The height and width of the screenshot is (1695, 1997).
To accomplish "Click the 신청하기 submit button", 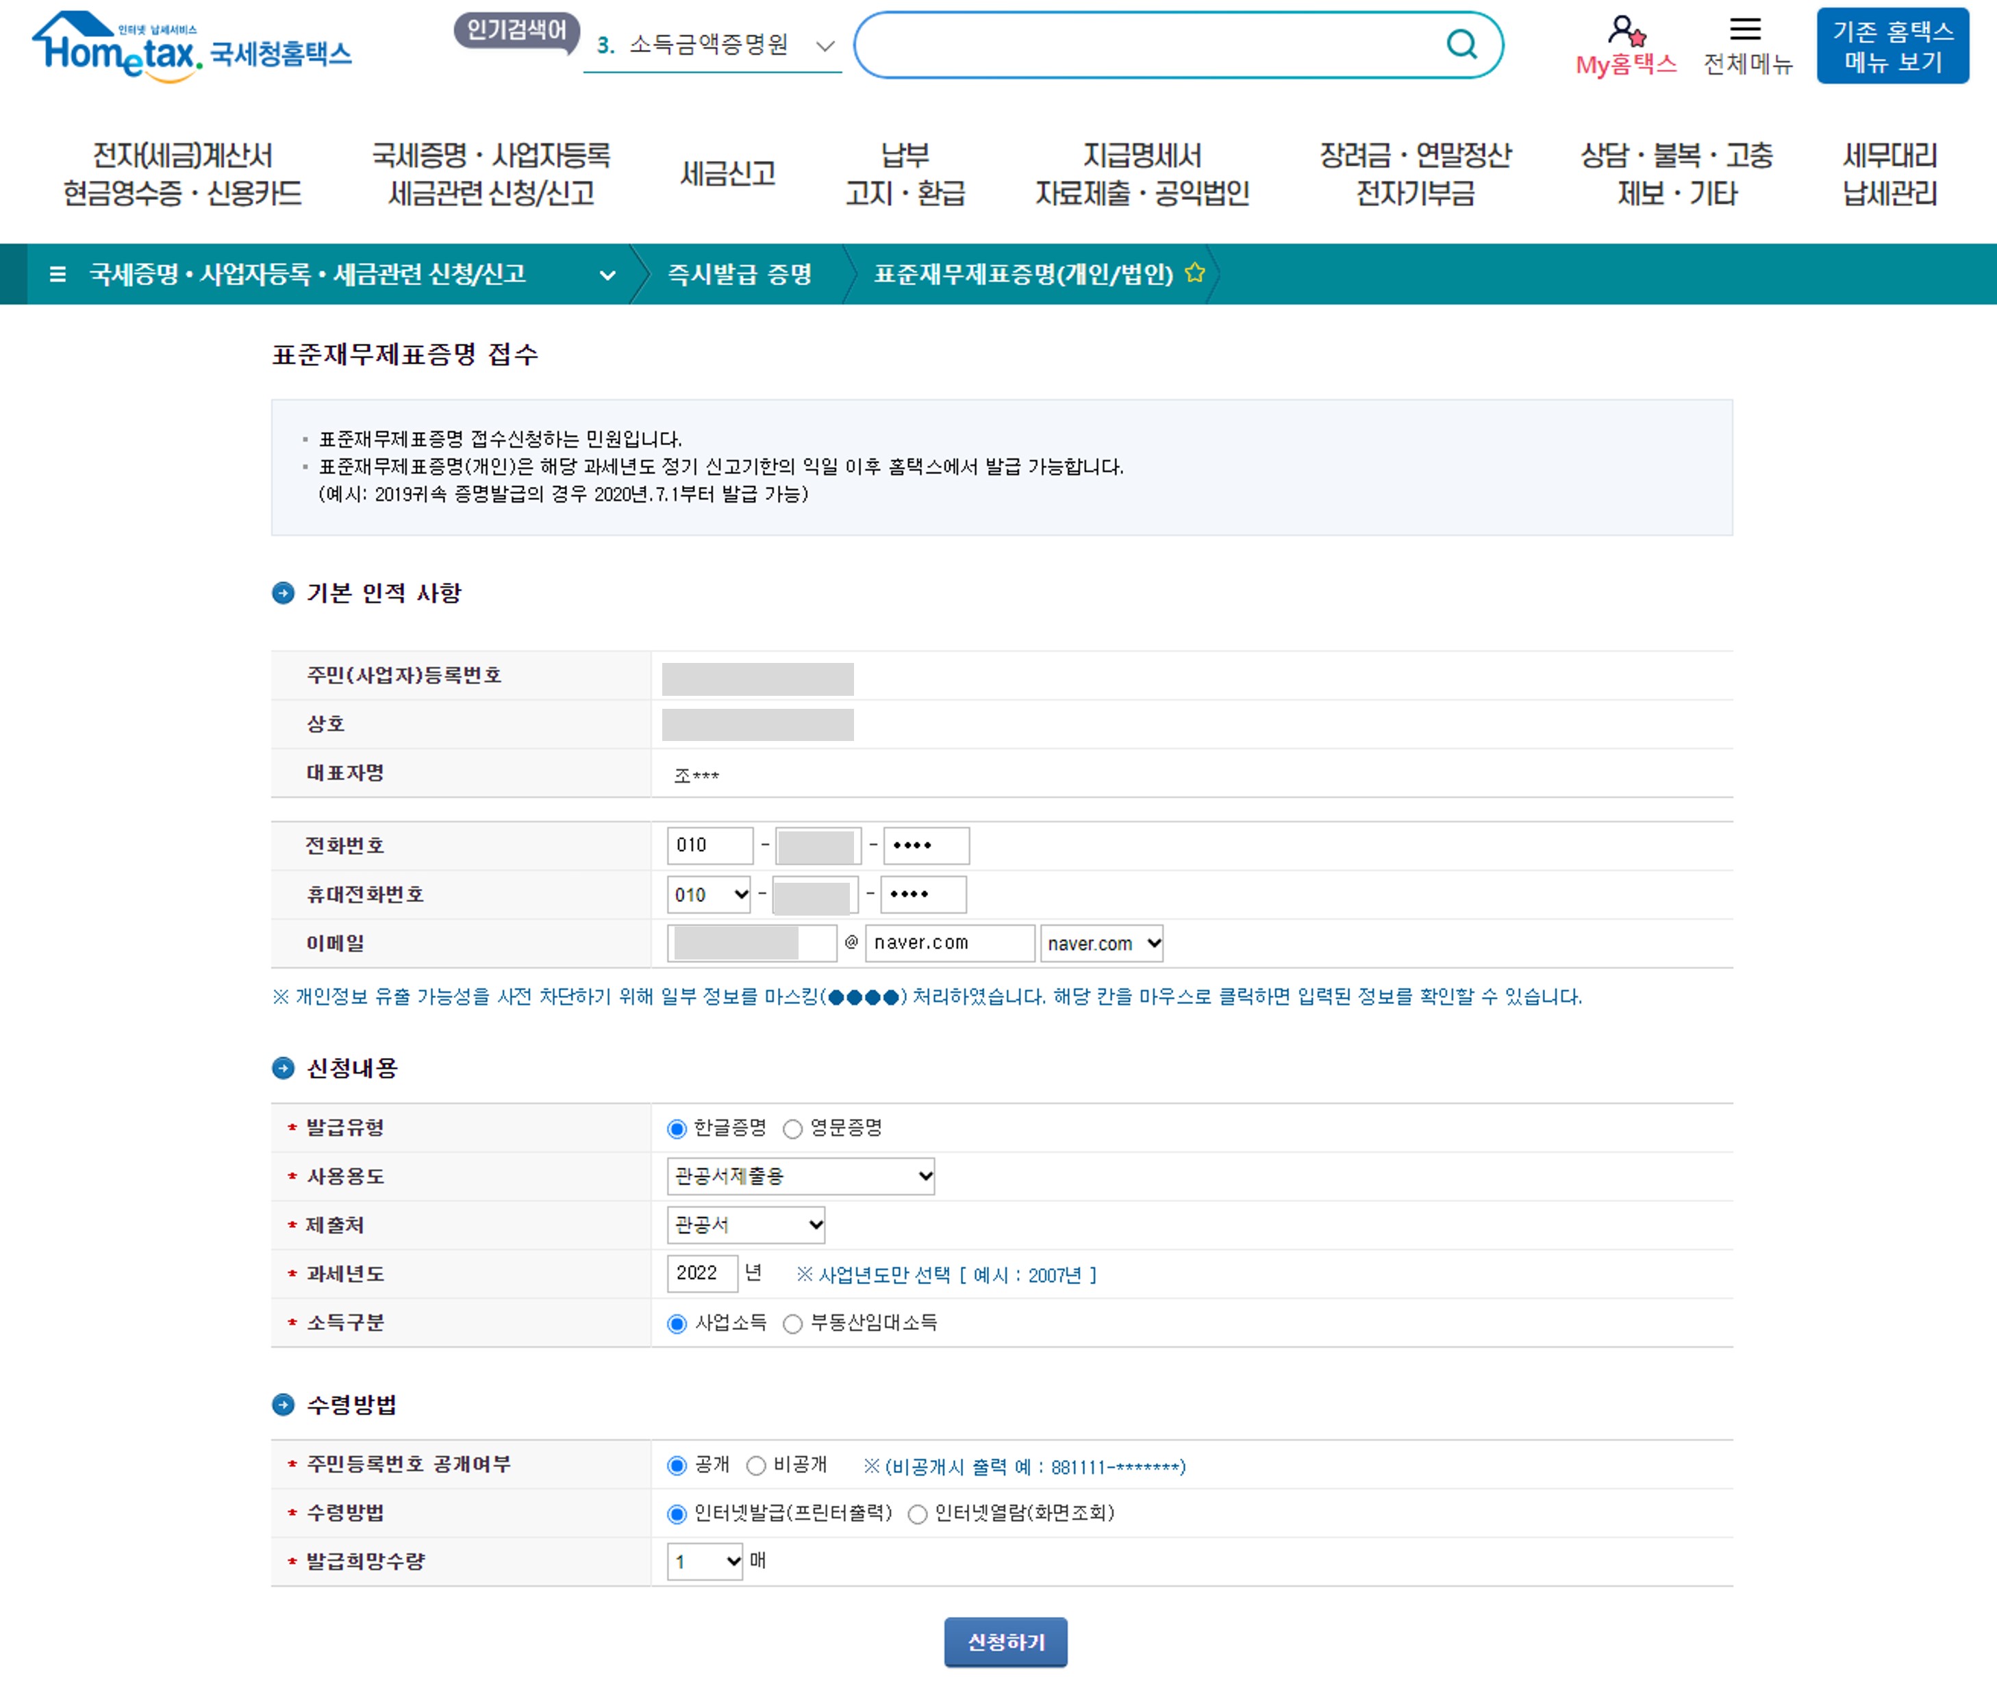I will click(1005, 1642).
